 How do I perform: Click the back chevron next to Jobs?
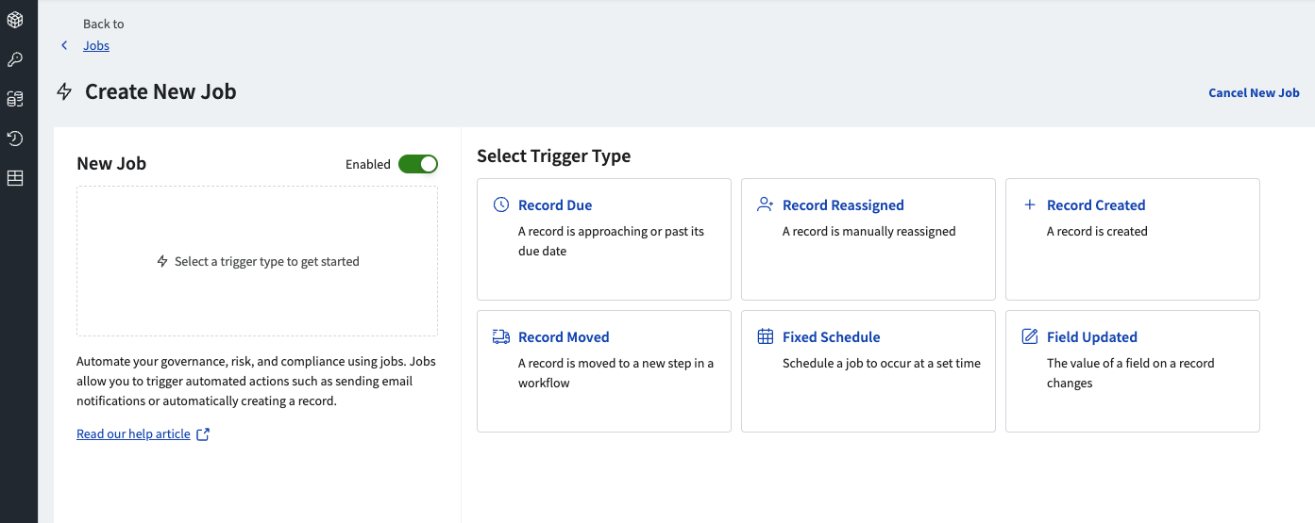(64, 45)
